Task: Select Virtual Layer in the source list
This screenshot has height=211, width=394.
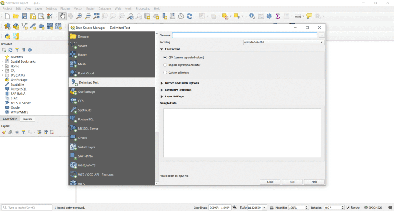Action: pyautogui.click(x=112, y=147)
